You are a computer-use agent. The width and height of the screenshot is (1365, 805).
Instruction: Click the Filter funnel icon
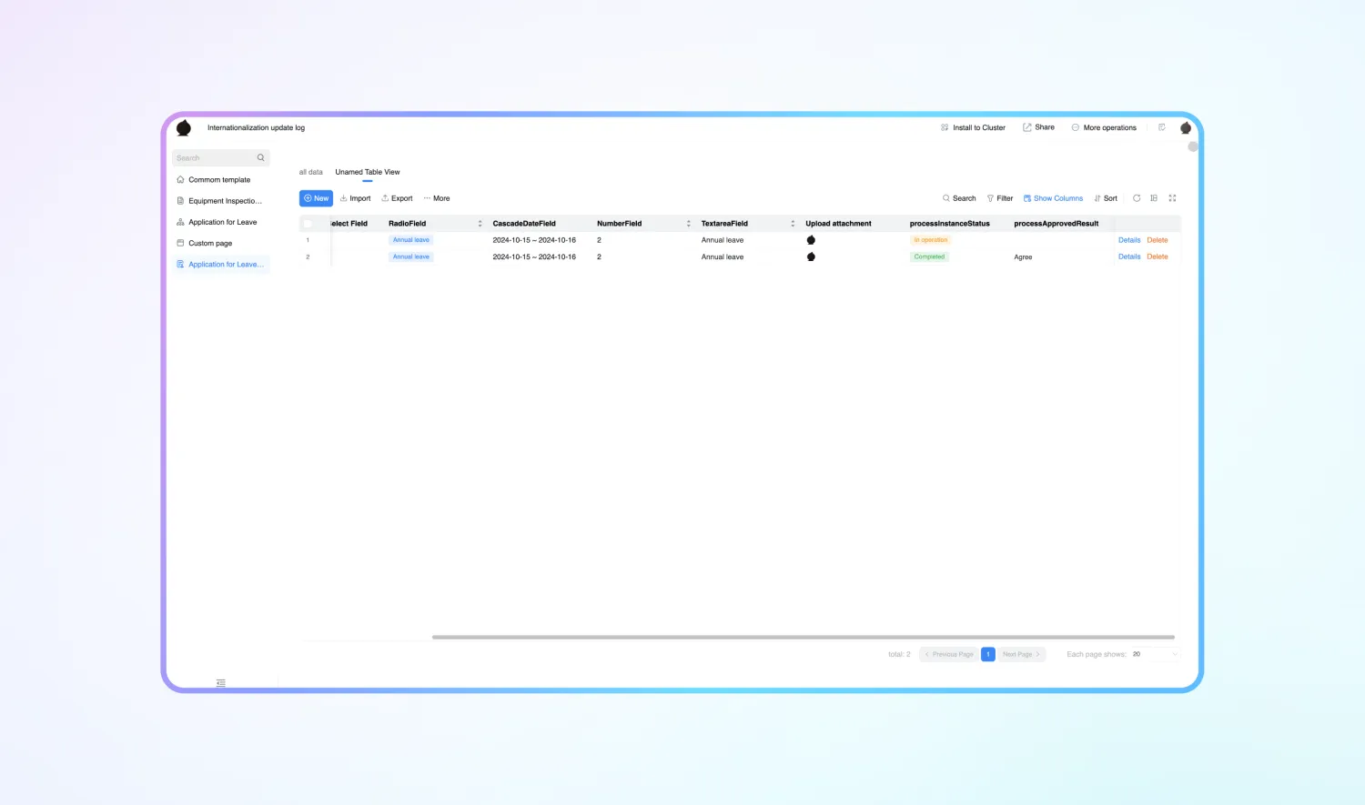(990, 198)
